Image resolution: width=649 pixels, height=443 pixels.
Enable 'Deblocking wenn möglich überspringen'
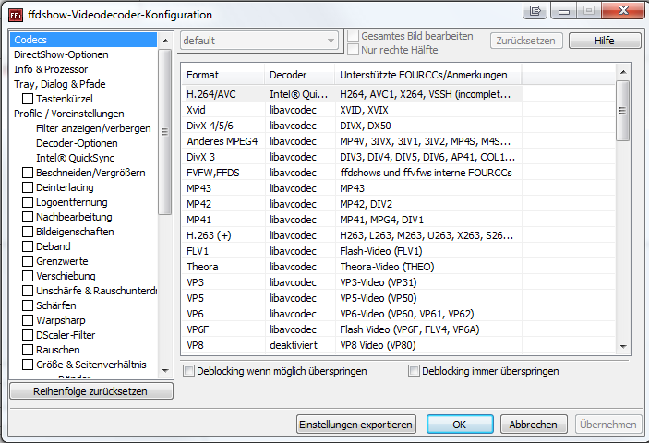[x=189, y=371]
